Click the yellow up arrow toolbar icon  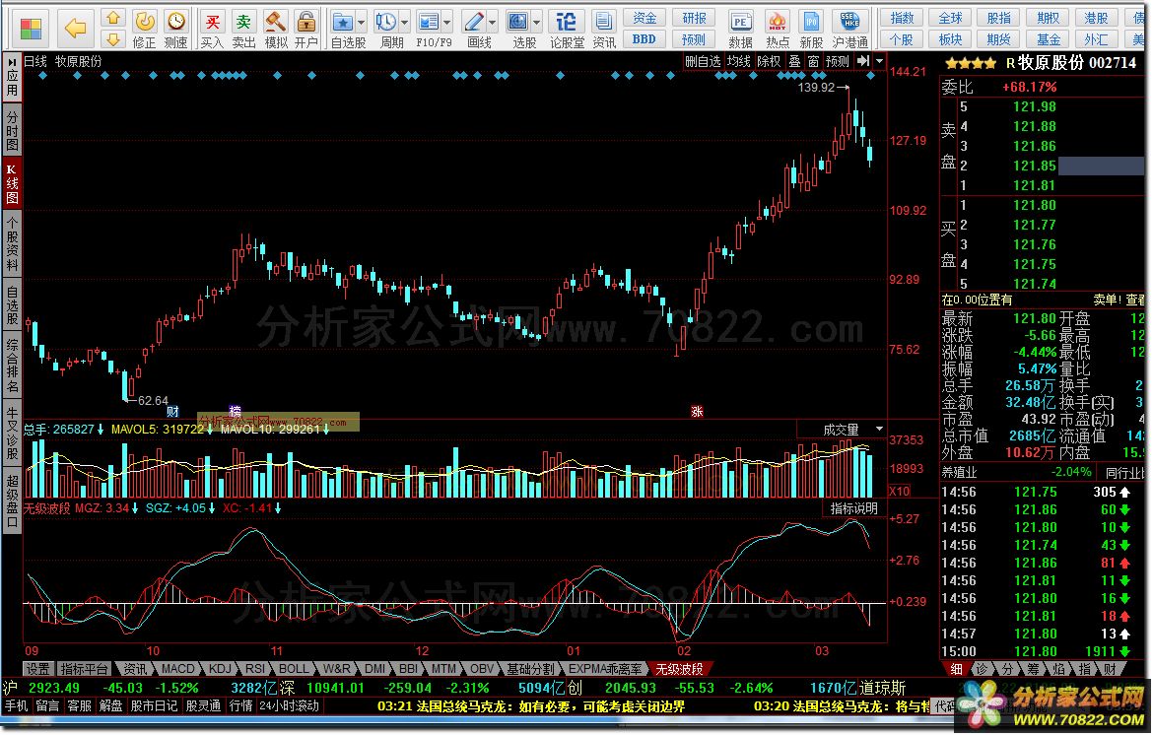tap(112, 18)
